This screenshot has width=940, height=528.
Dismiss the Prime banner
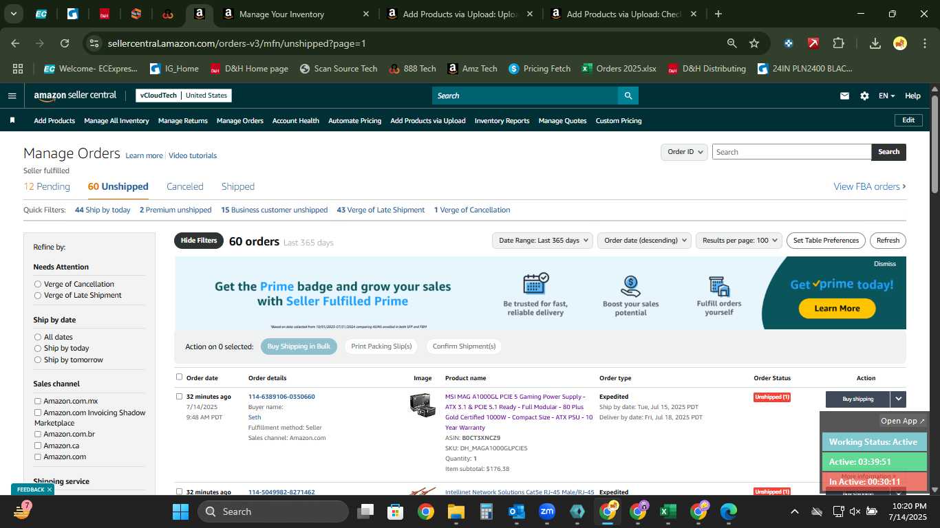(x=885, y=264)
